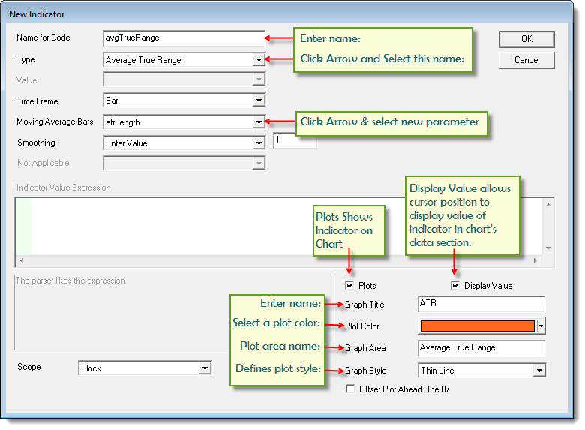Expand the Time Frame dropdown
Viewport: 585px width, 430px height.
pos(259,101)
